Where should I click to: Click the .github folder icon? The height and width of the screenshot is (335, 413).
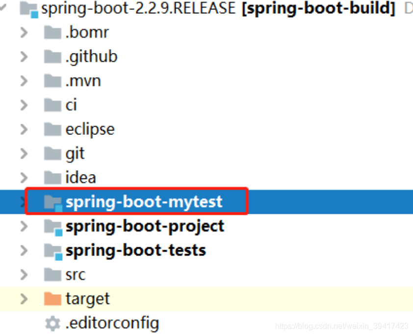coord(52,56)
